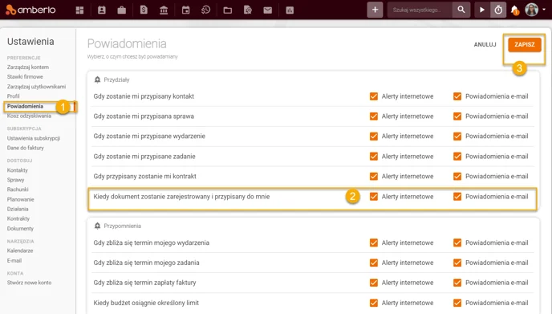This screenshot has height=314, width=552.
Task: Open Planowanie customization settings
Action: (20, 199)
